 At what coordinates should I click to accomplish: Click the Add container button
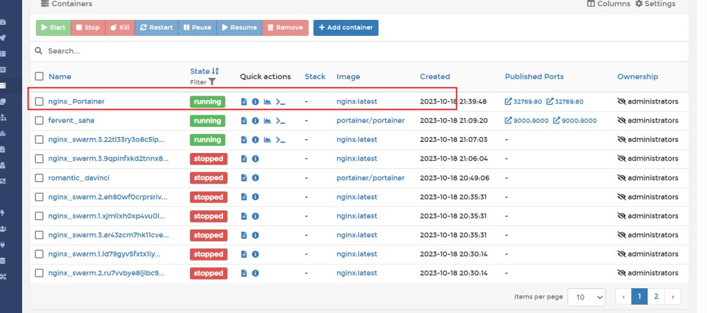click(345, 28)
